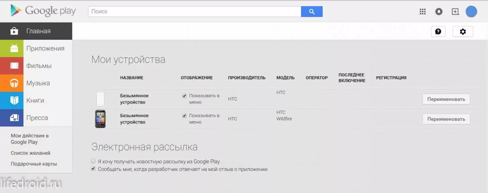Enable the Google Play newsletter checkbox
Image resolution: width=488 pixels, height=193 pixels.
pos(93,161)
